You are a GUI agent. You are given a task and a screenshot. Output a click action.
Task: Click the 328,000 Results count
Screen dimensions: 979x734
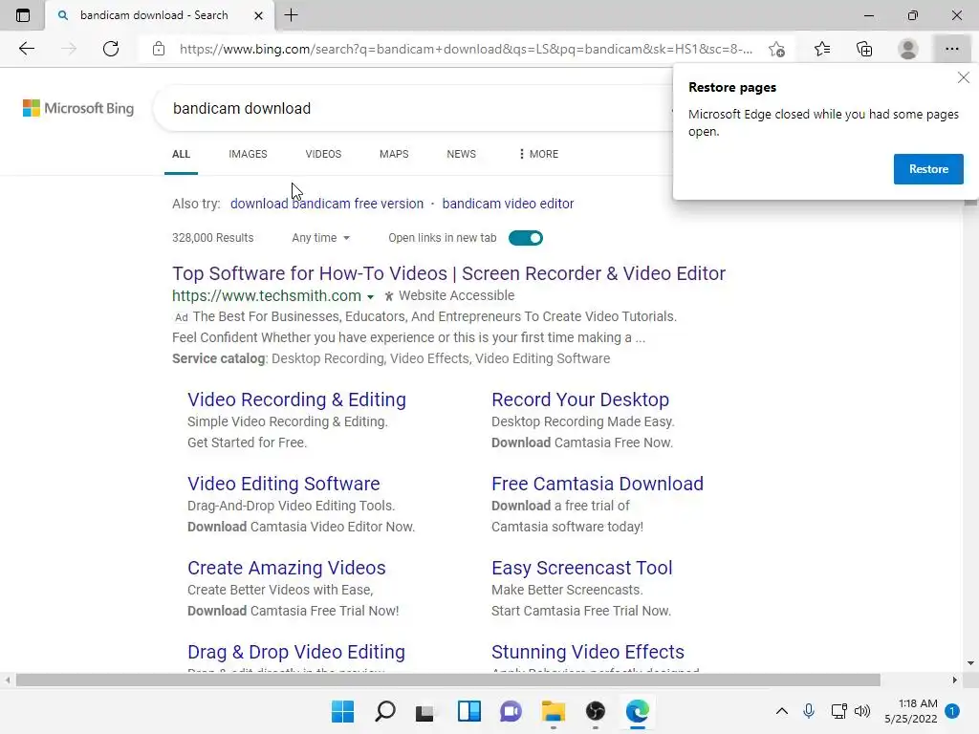pyautogui.click(x=213, y=238)
